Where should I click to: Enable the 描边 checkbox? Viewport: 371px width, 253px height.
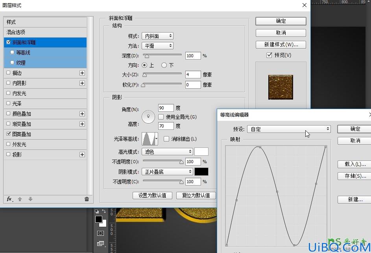click(x=8, y=73)
